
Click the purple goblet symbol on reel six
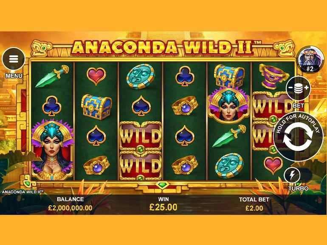[x=273, y=76]
